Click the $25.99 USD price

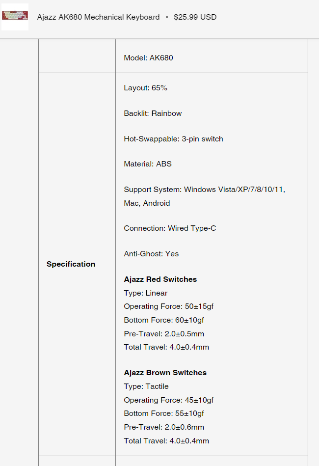(x=195, y=17)
